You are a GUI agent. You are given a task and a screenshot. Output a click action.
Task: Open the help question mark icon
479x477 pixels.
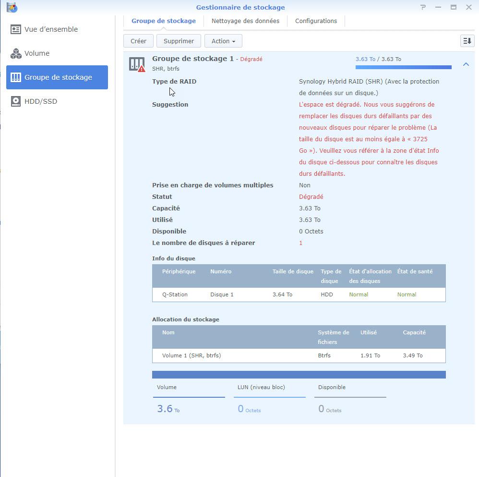click(x=423, y=7)
